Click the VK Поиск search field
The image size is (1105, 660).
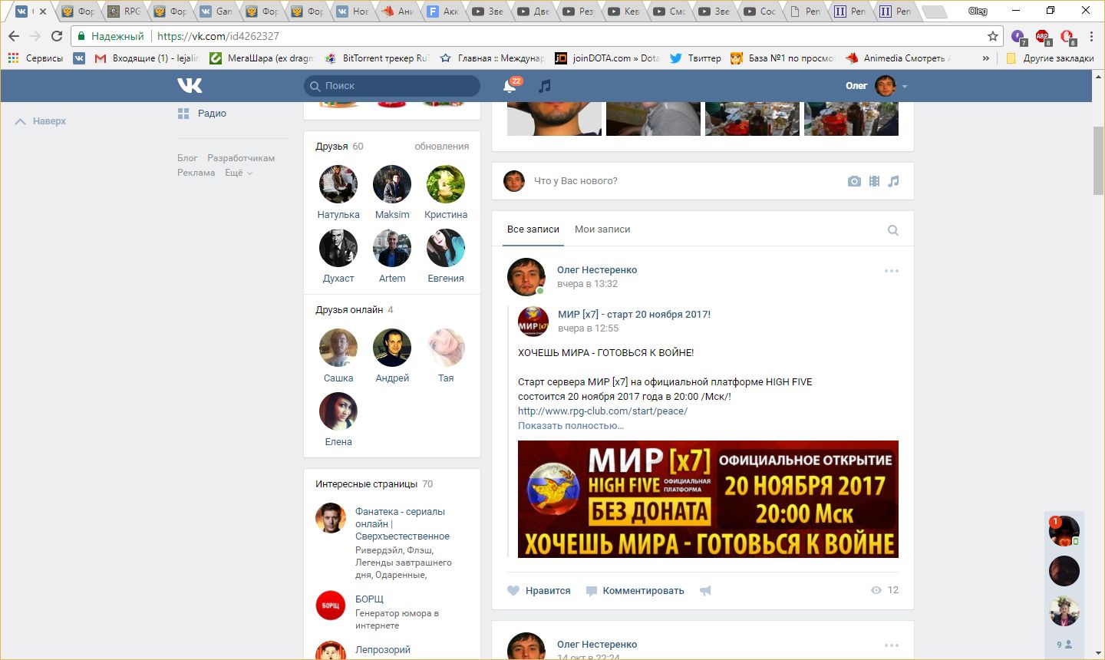click(x=392, y=86)
